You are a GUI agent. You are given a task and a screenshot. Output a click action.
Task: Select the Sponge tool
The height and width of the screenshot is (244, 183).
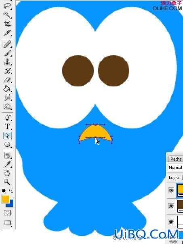7,106
